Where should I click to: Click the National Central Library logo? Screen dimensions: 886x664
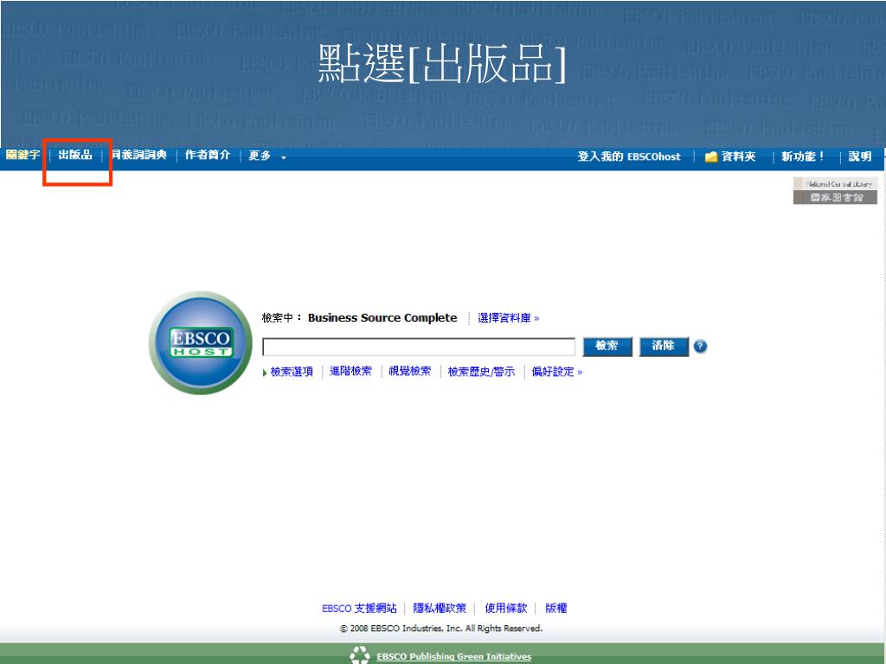pyautogui.click(x=835, y=191)
